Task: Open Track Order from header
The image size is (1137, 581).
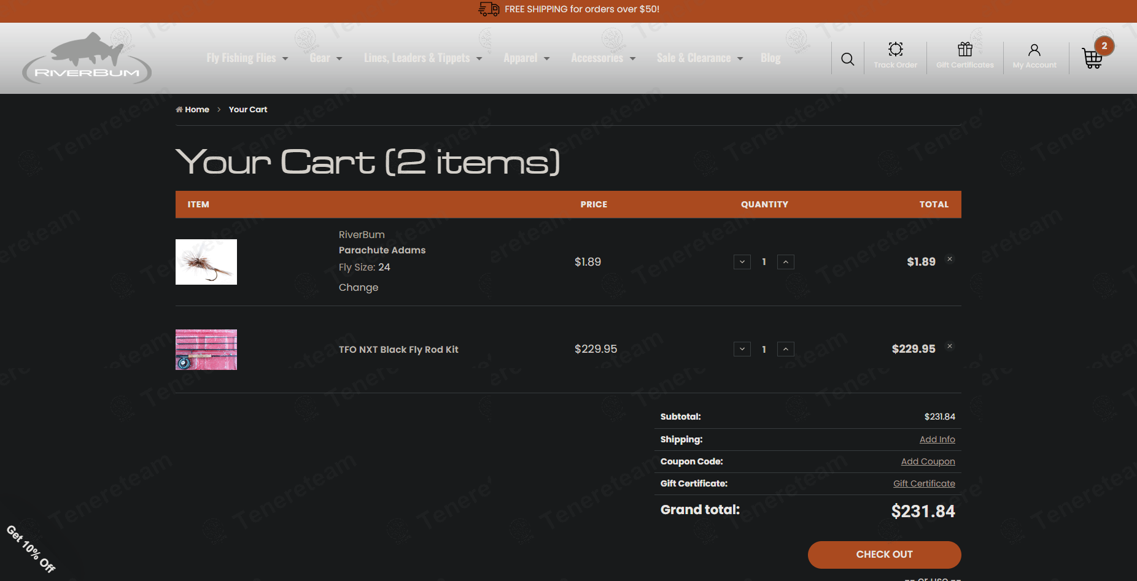Action: (x=895, y=55)
